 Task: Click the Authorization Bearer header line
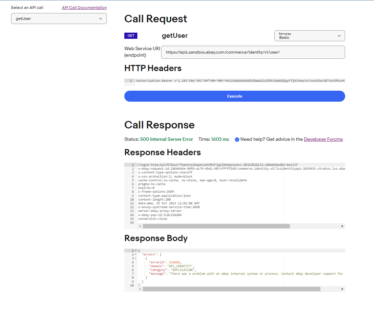click(240, 81)
